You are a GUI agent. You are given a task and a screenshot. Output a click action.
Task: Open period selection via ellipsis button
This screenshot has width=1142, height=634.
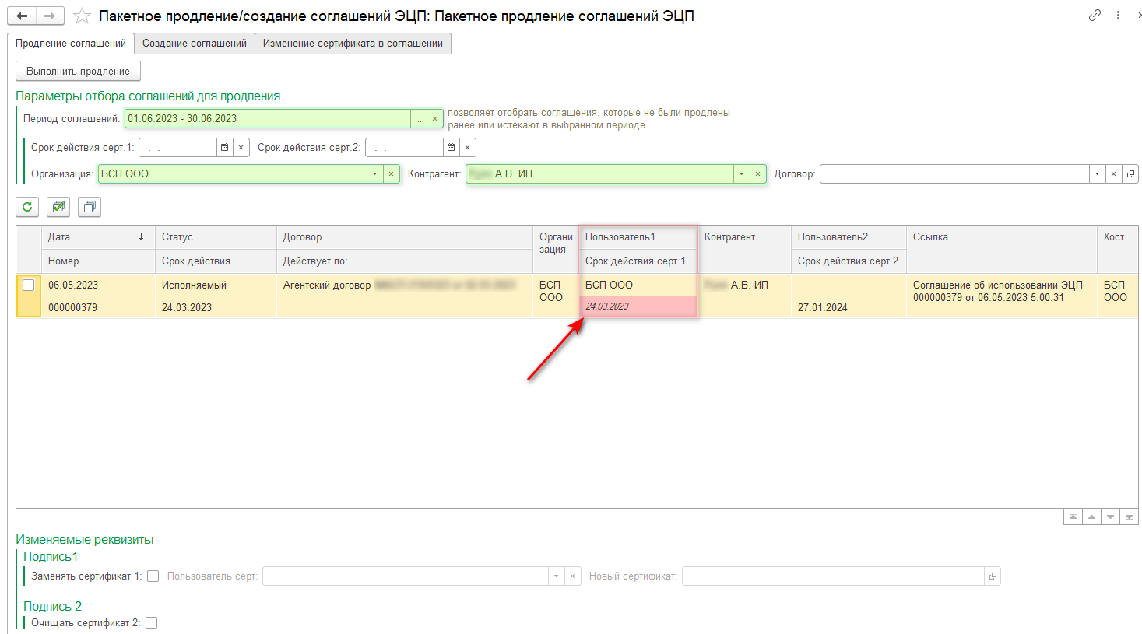pyautogui.click(x=419, y=118)
